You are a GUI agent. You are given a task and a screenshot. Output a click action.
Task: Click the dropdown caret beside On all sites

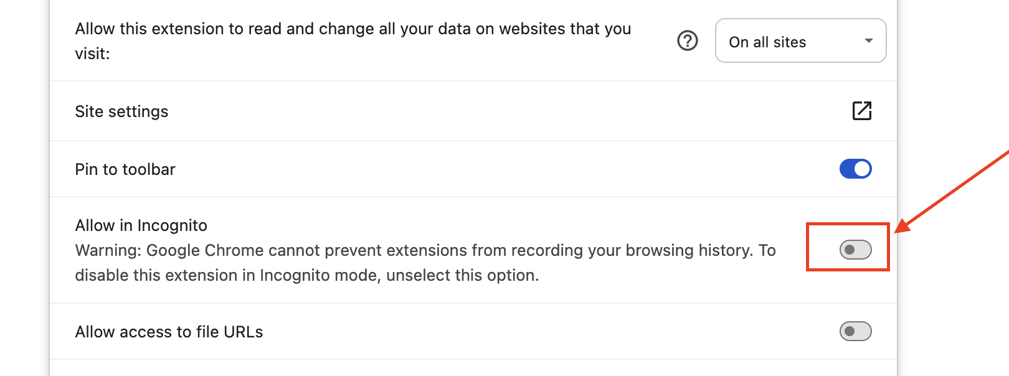click(869, 41)
